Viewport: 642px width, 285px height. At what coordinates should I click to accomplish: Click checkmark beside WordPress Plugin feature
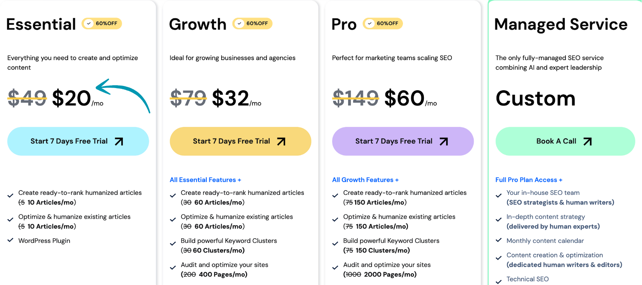coord(10,241)
